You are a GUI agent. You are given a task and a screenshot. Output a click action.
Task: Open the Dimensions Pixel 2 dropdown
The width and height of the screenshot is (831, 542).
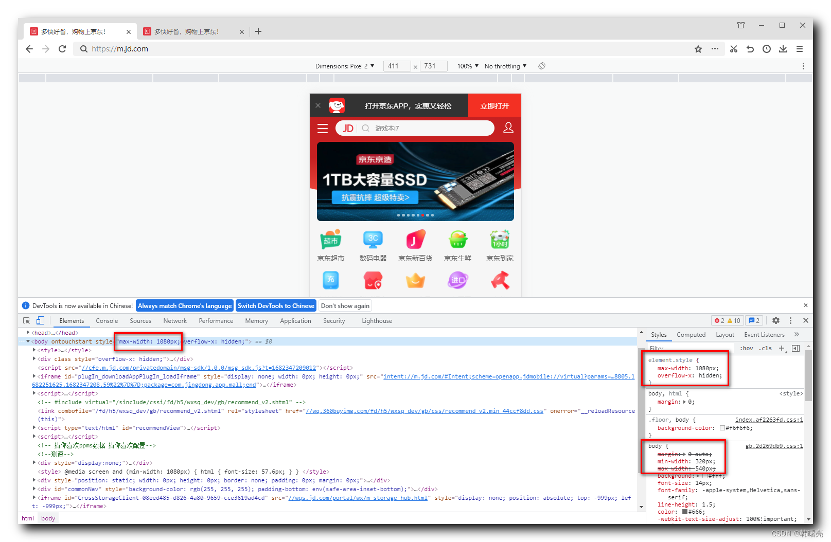[345, 66]
